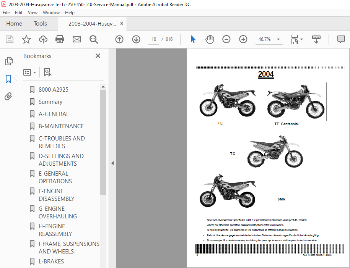Click the Save file icon

pos(10,39)
